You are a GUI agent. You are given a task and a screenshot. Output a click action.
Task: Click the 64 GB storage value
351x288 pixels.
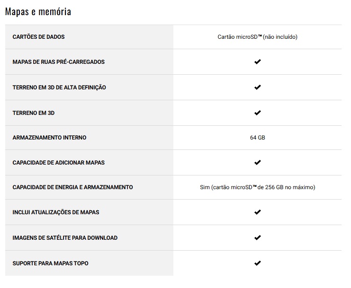pyautogui.click(x=257, y=138)
